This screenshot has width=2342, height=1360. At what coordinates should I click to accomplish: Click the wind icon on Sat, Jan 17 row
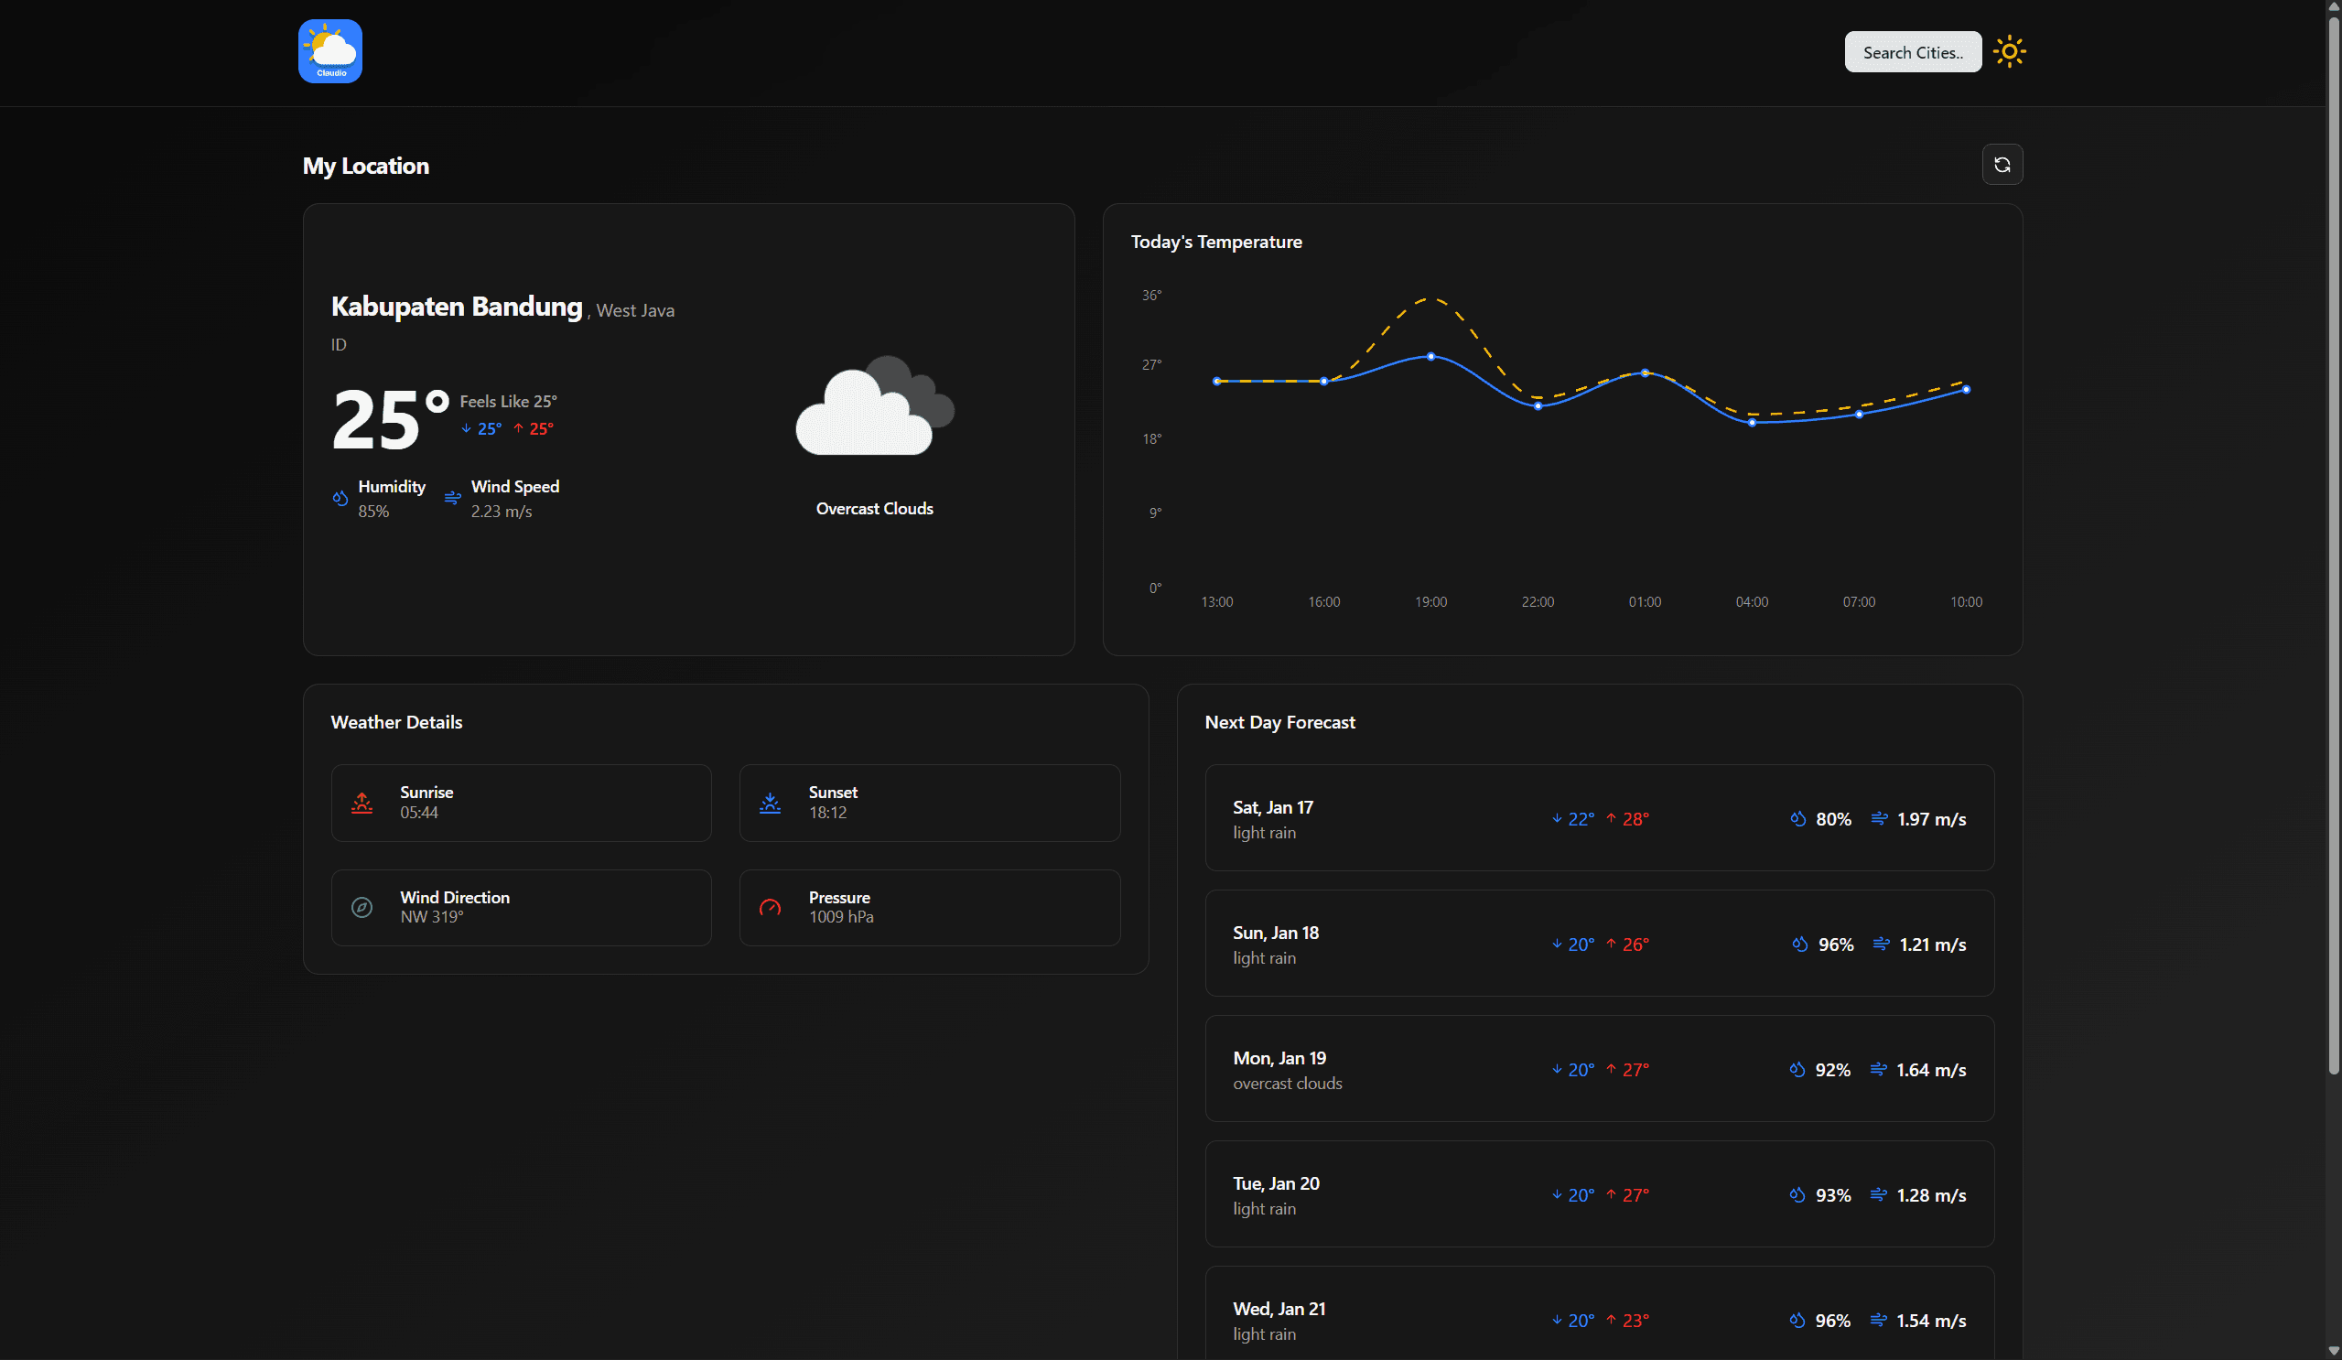click(1879, 819)
